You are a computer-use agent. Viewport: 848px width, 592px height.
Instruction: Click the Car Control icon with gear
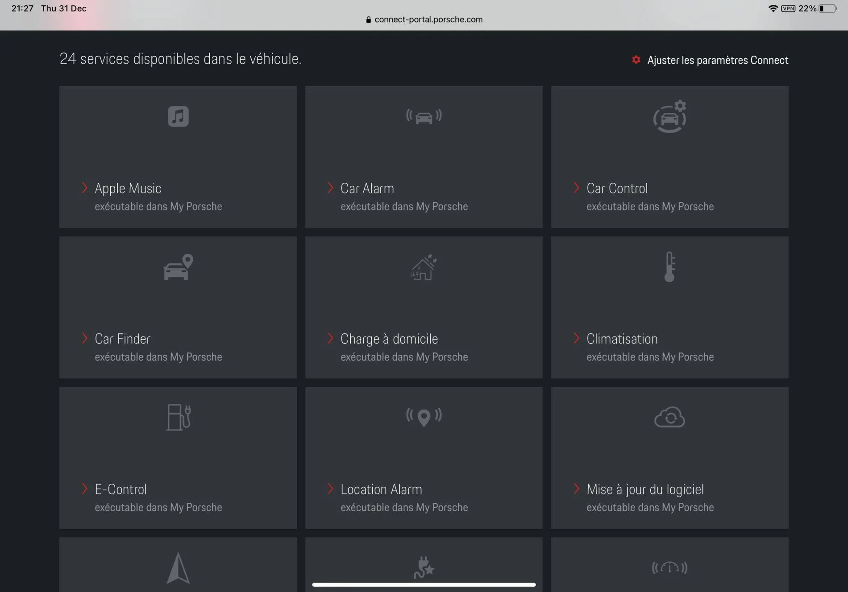click(669, 116)
